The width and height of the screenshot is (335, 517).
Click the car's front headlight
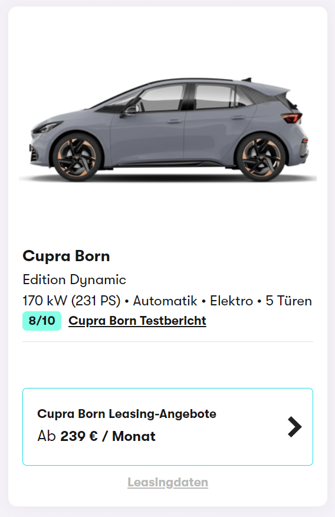pyautogui.click(x=46, y=127)
